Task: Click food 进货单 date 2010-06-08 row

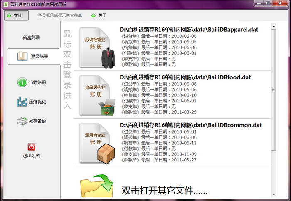Action: tap(158, 84)
